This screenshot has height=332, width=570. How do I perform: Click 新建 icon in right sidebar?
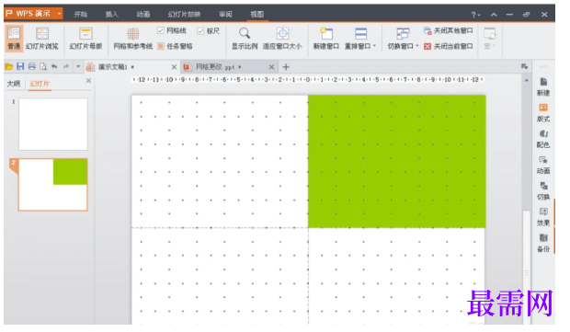[543, 86]
